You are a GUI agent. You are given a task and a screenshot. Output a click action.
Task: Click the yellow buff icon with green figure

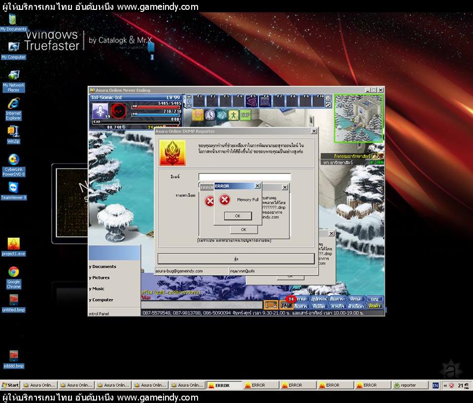pos(234,115)
